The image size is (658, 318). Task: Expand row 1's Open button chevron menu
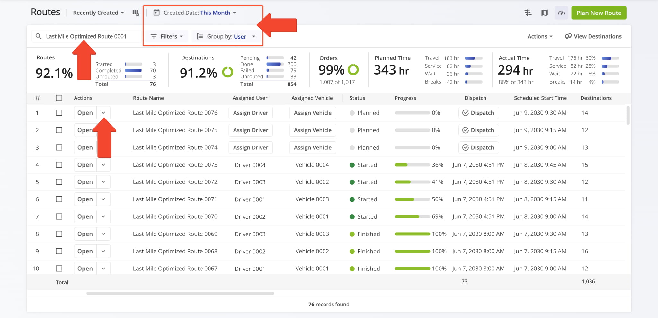[103, 113]
